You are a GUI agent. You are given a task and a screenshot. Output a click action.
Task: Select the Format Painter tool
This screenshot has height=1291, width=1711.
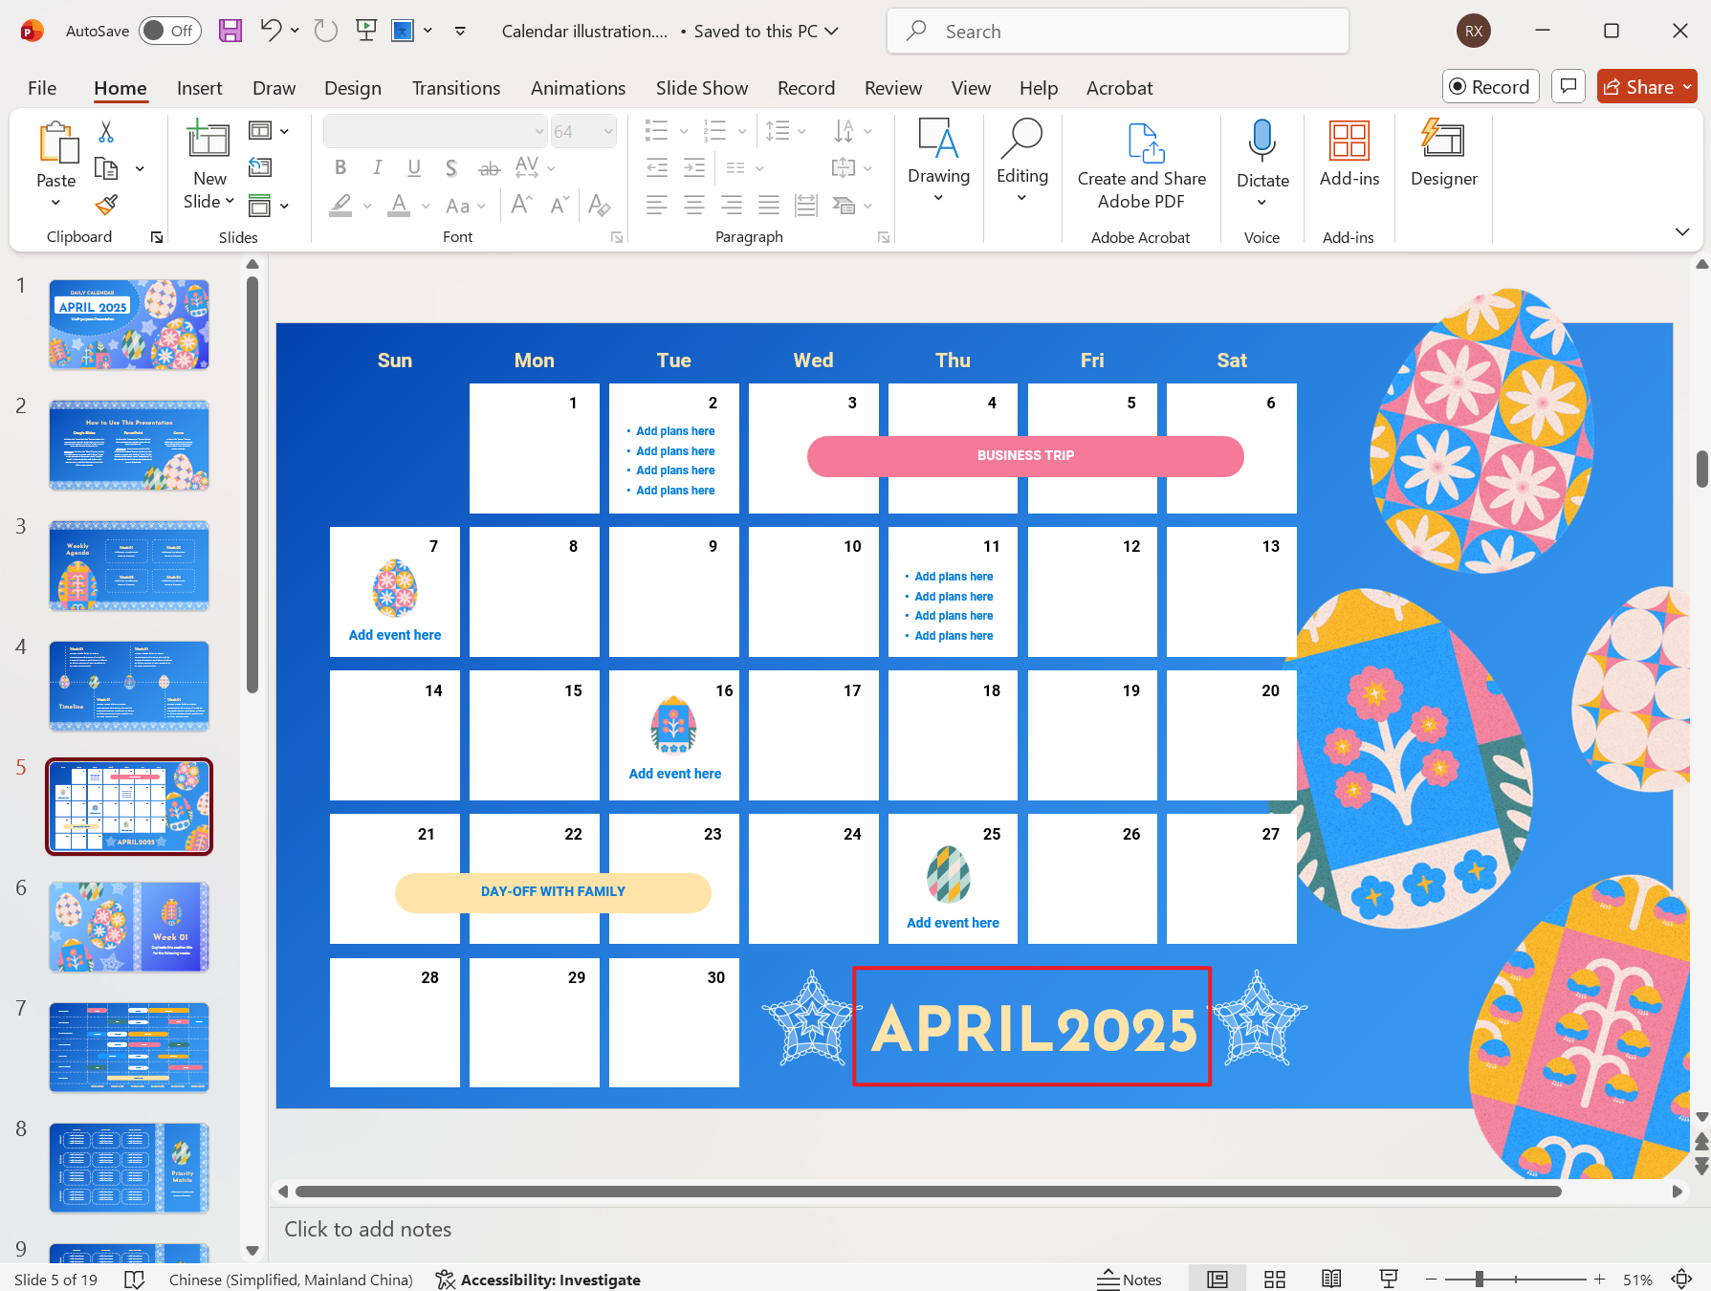tap(106, 204)
